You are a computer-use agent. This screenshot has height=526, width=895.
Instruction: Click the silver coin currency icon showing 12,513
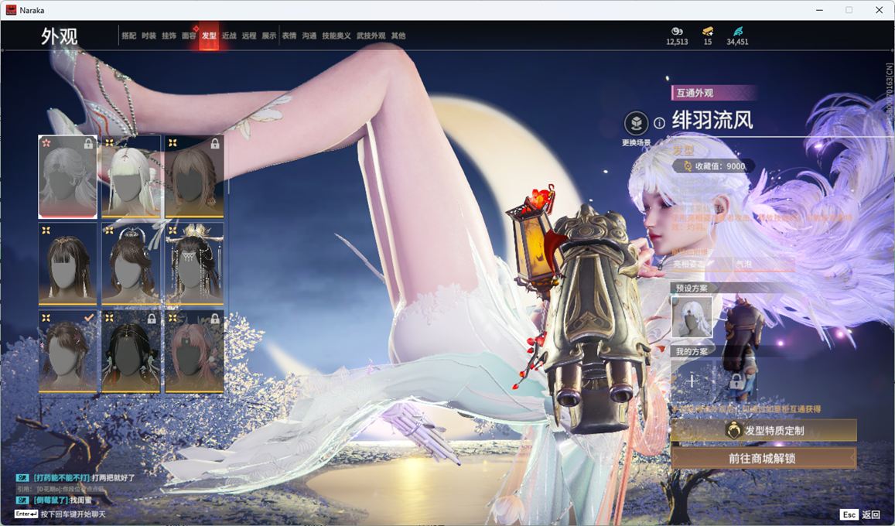pos(676,31)
